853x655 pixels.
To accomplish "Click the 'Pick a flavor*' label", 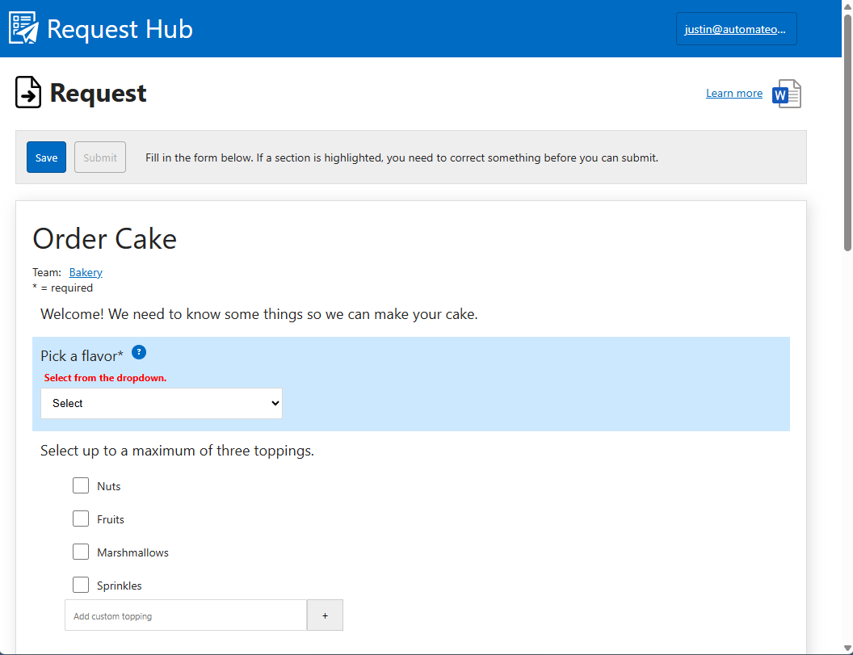I will pos(82,356).
